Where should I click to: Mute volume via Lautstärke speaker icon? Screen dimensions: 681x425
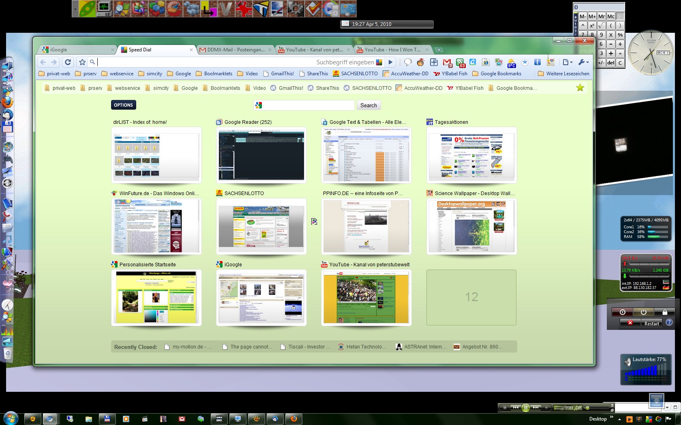pos(627,361)
